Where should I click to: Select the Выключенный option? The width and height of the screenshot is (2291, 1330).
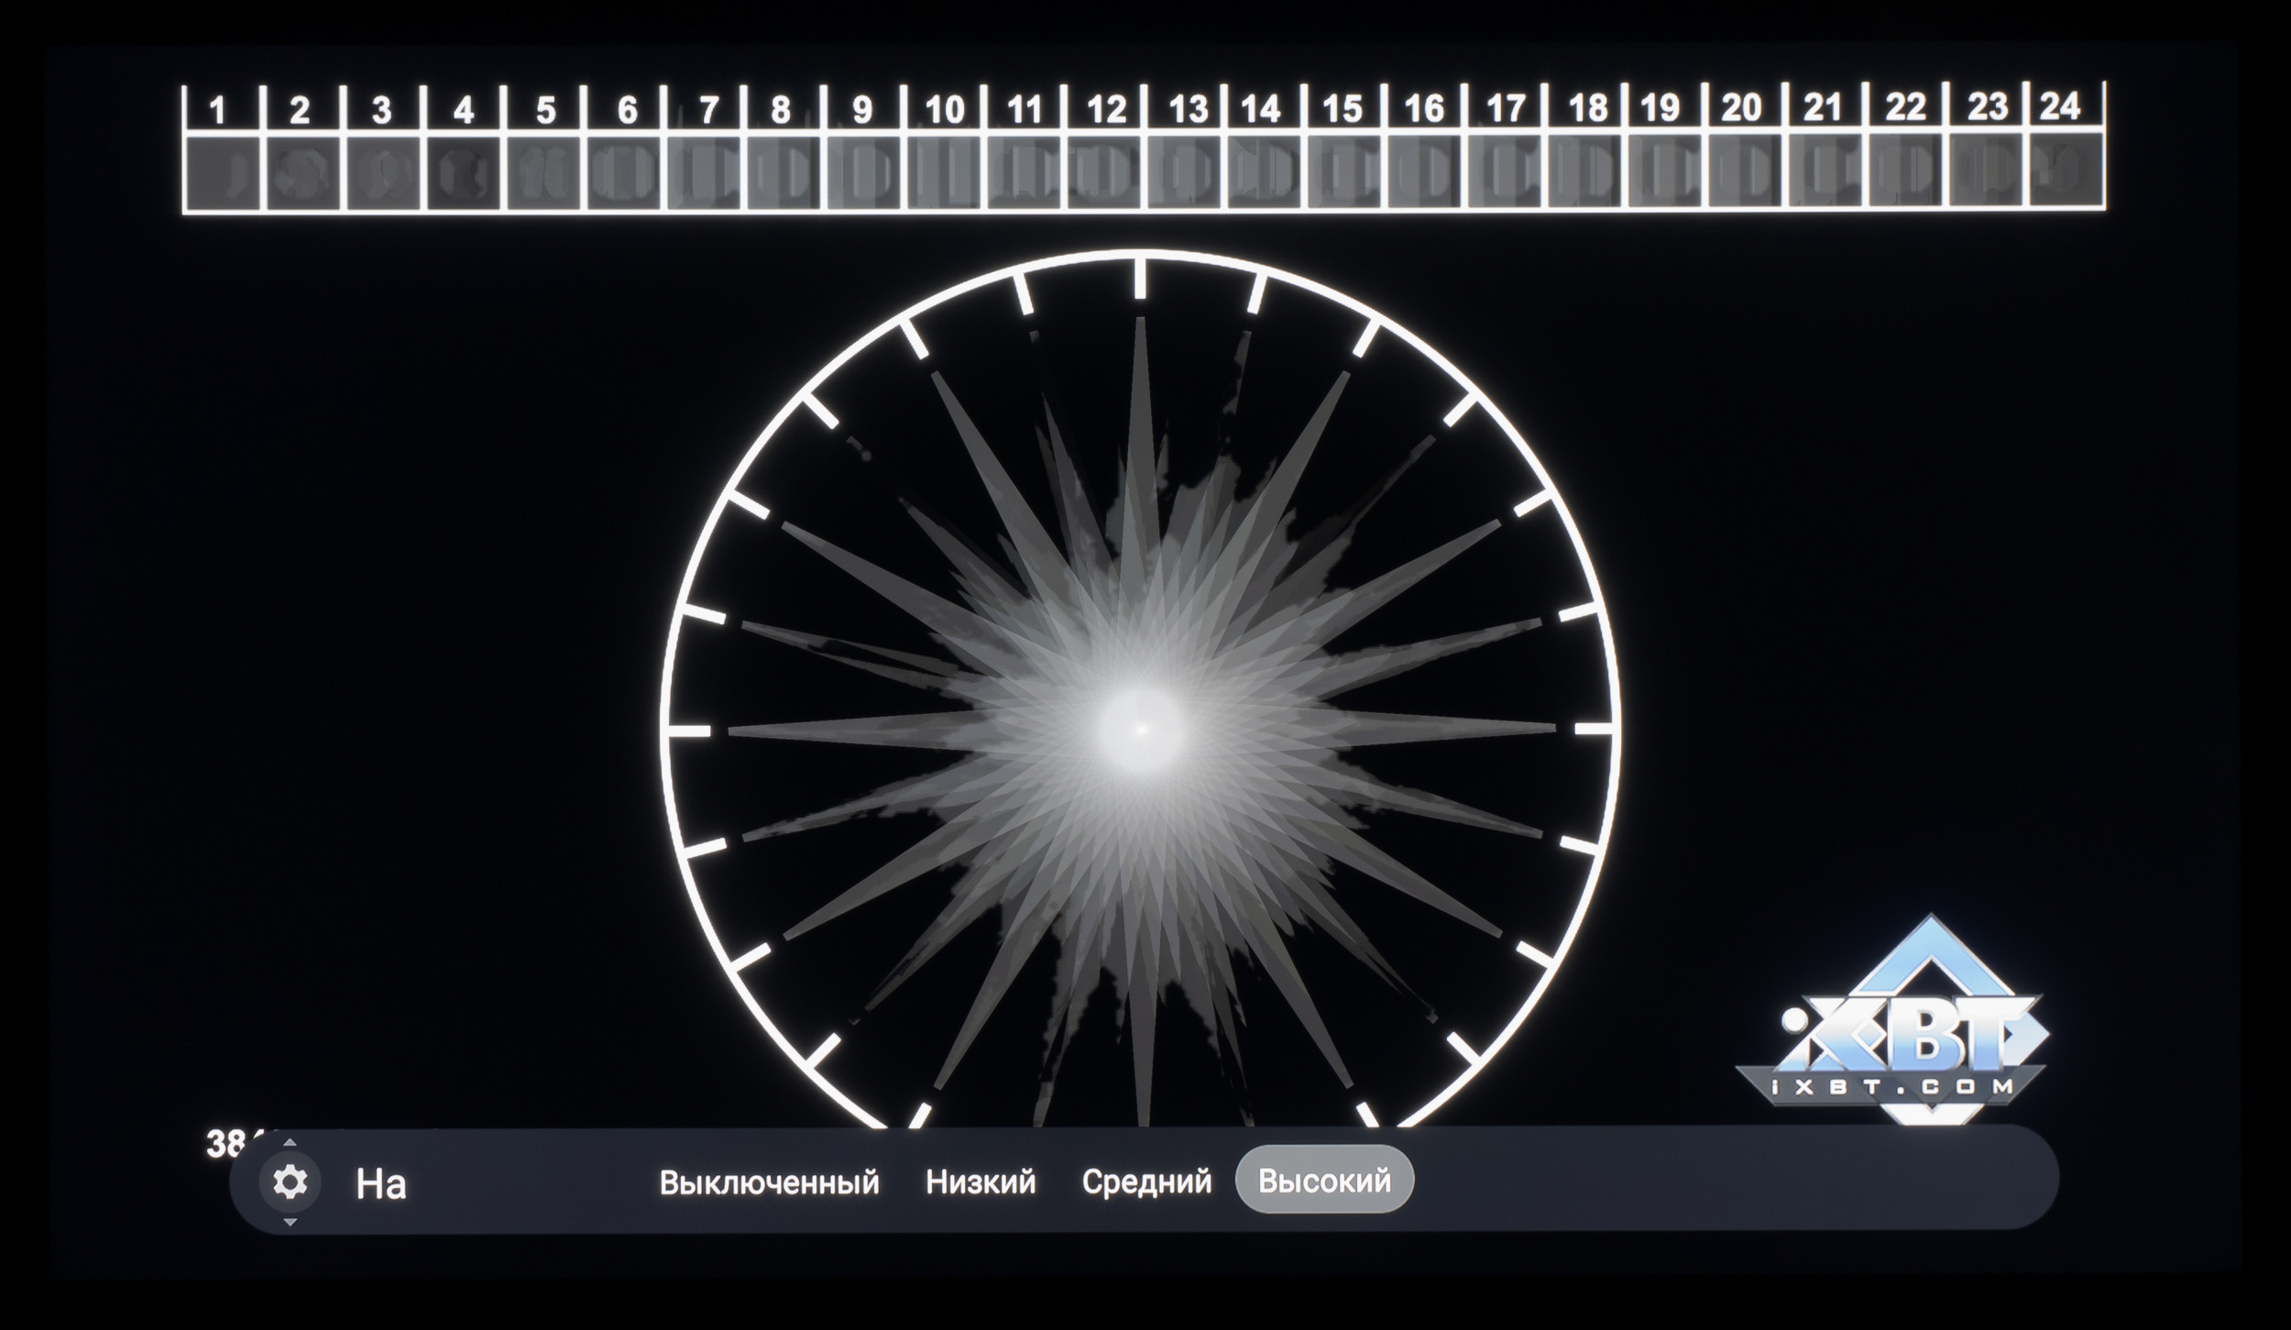(x=769, y=1182)
